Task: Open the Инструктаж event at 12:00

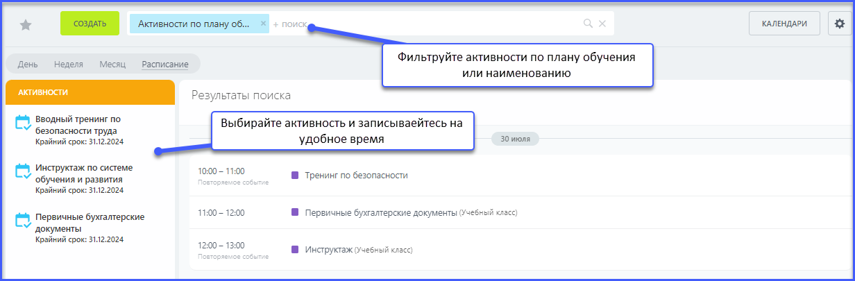Action: coord(329,249)
